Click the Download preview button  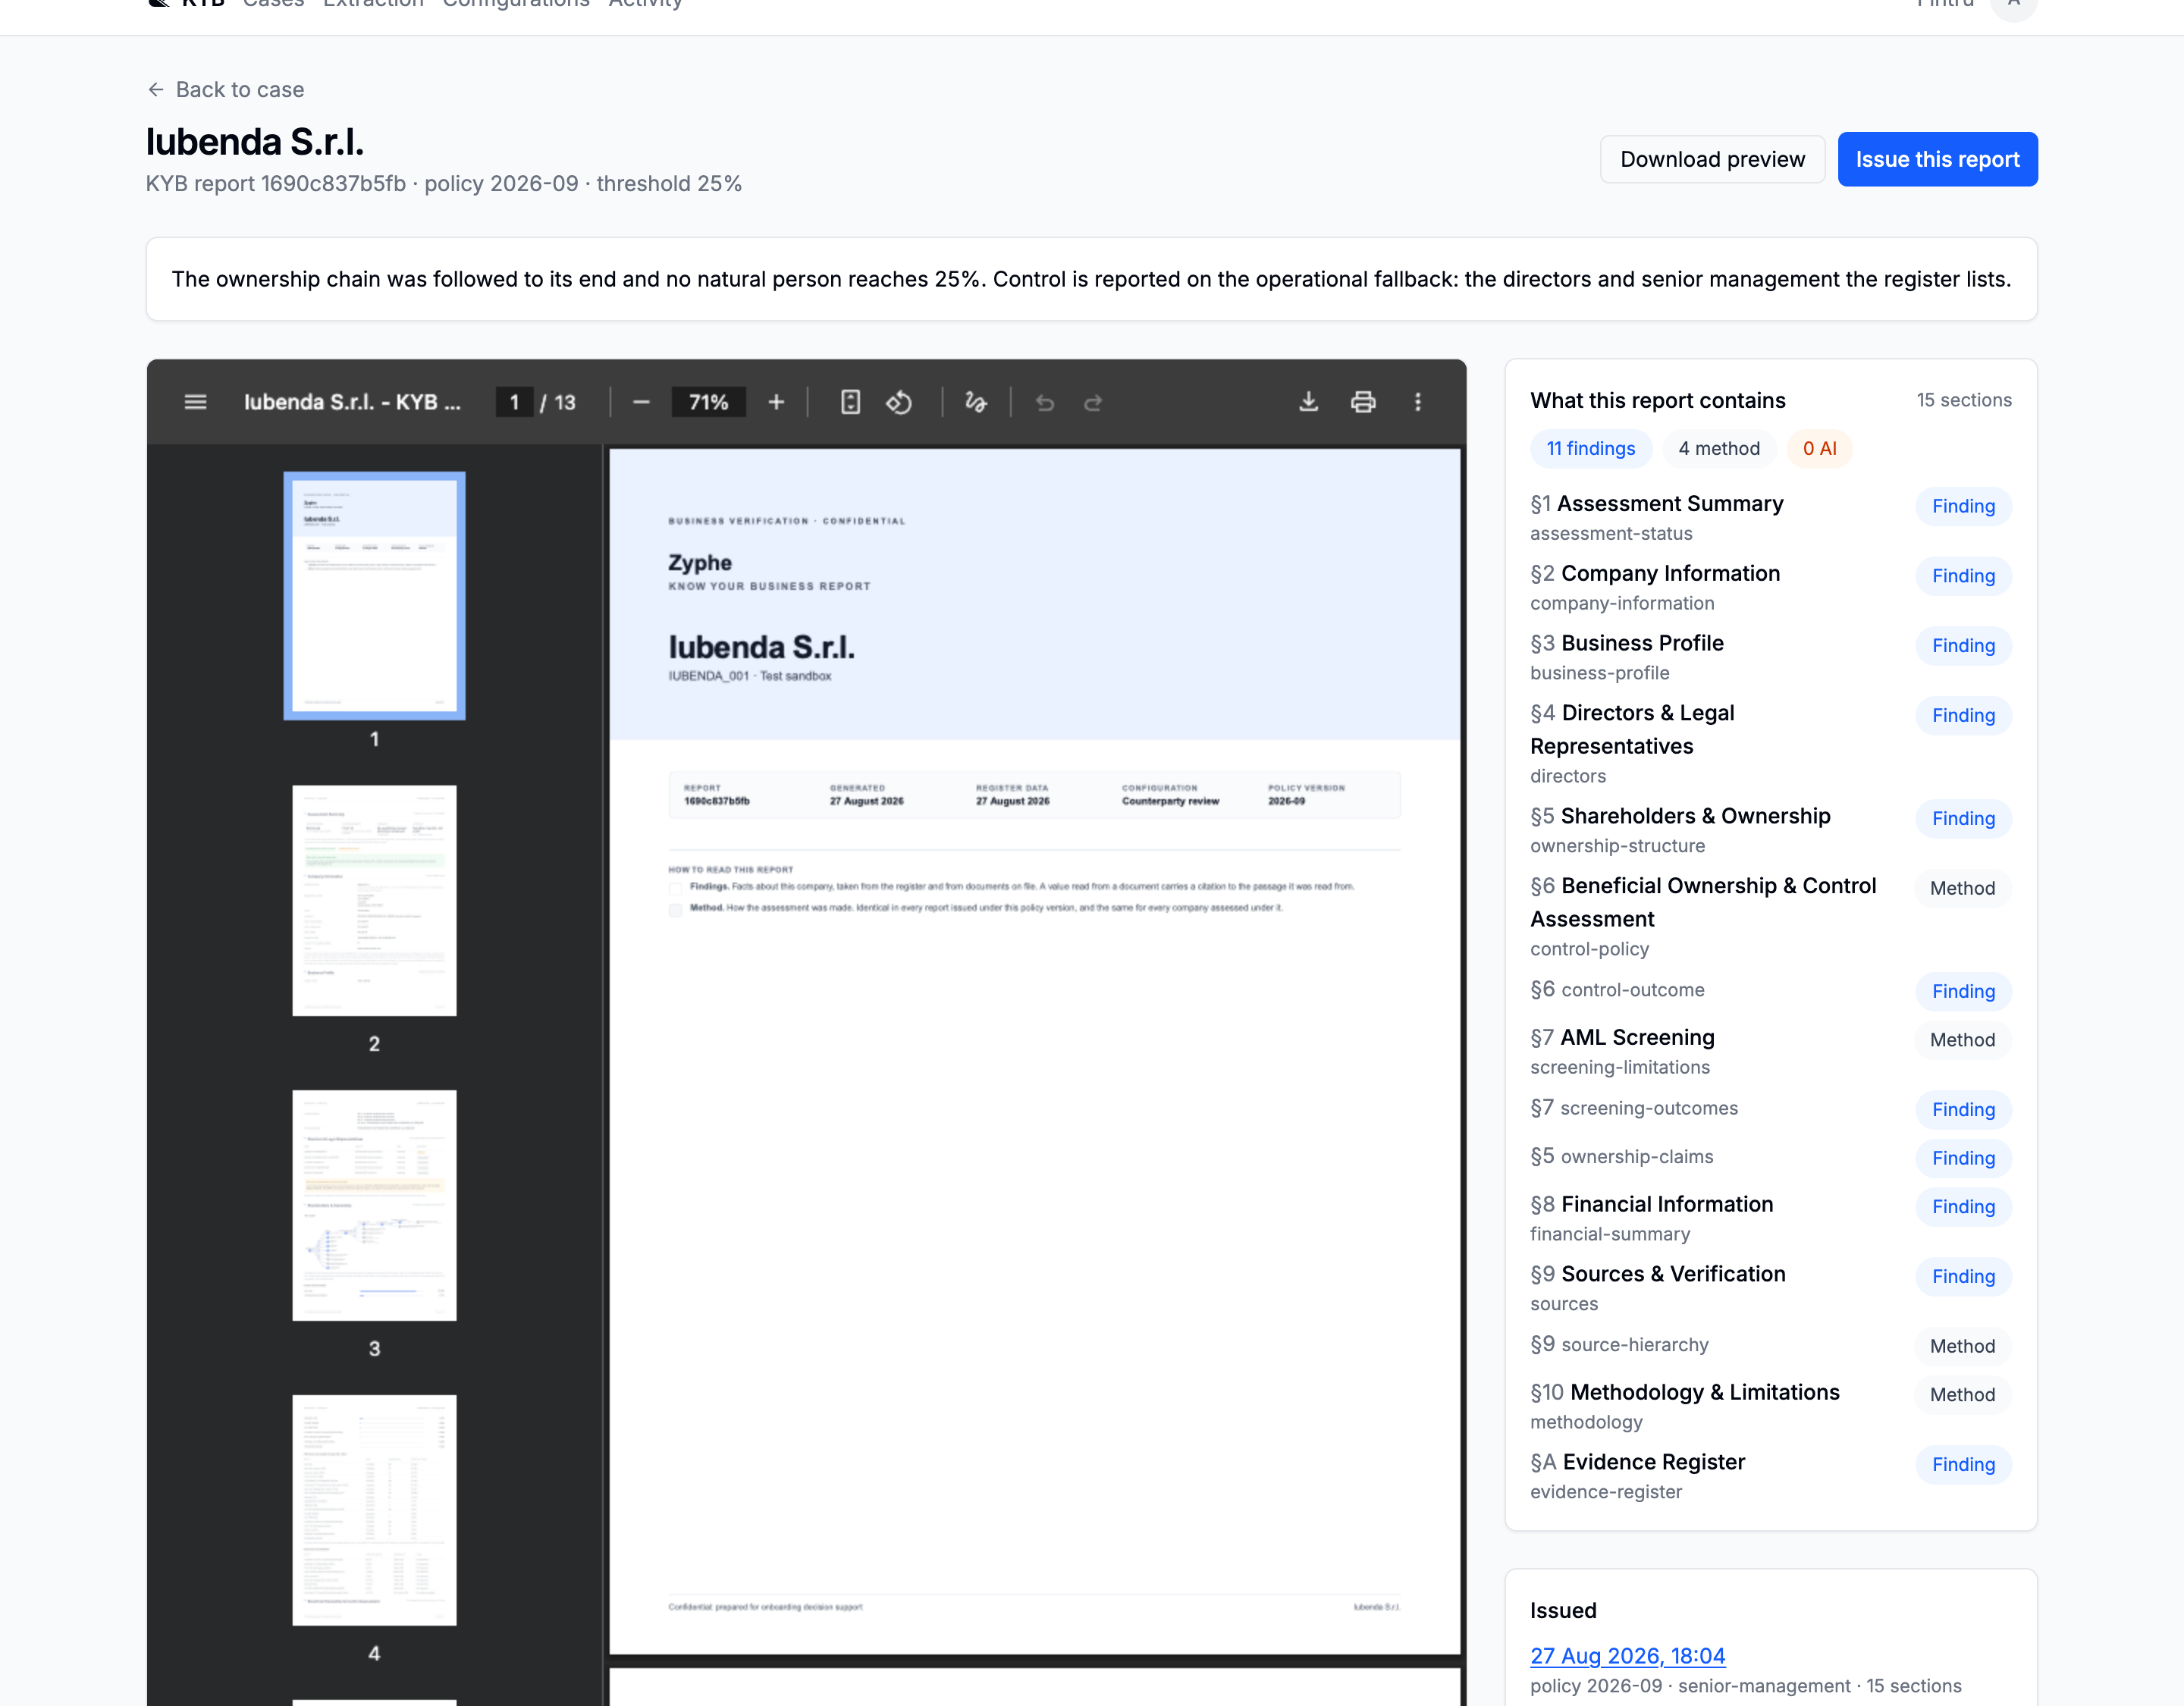coord(1713,159)
